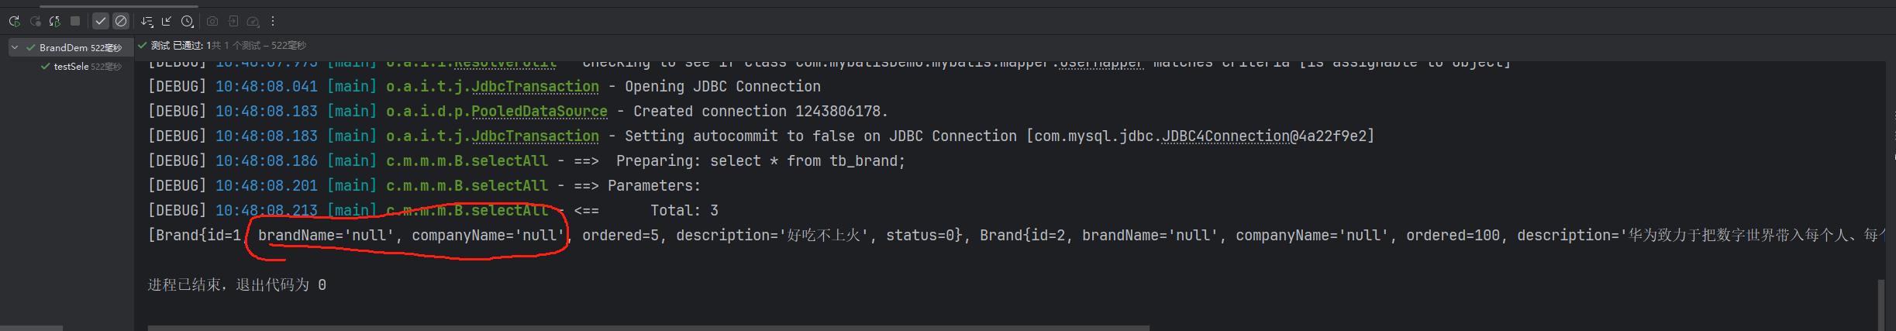Click test passed status summary text

coord(228,46)
